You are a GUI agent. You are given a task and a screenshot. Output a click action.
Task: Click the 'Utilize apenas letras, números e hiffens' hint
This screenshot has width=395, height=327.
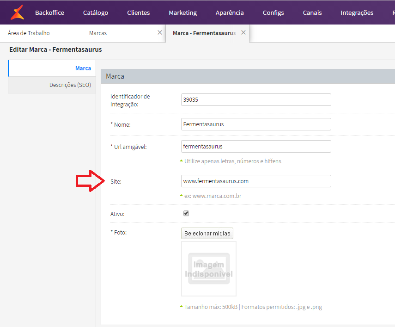coord(232,161)
